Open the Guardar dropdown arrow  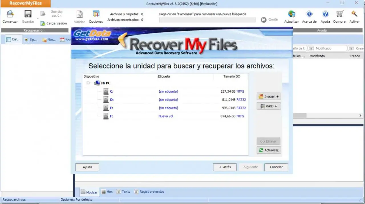(38, 19)
